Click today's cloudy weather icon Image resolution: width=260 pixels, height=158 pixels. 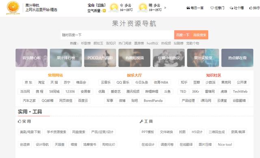click(114, 8)
